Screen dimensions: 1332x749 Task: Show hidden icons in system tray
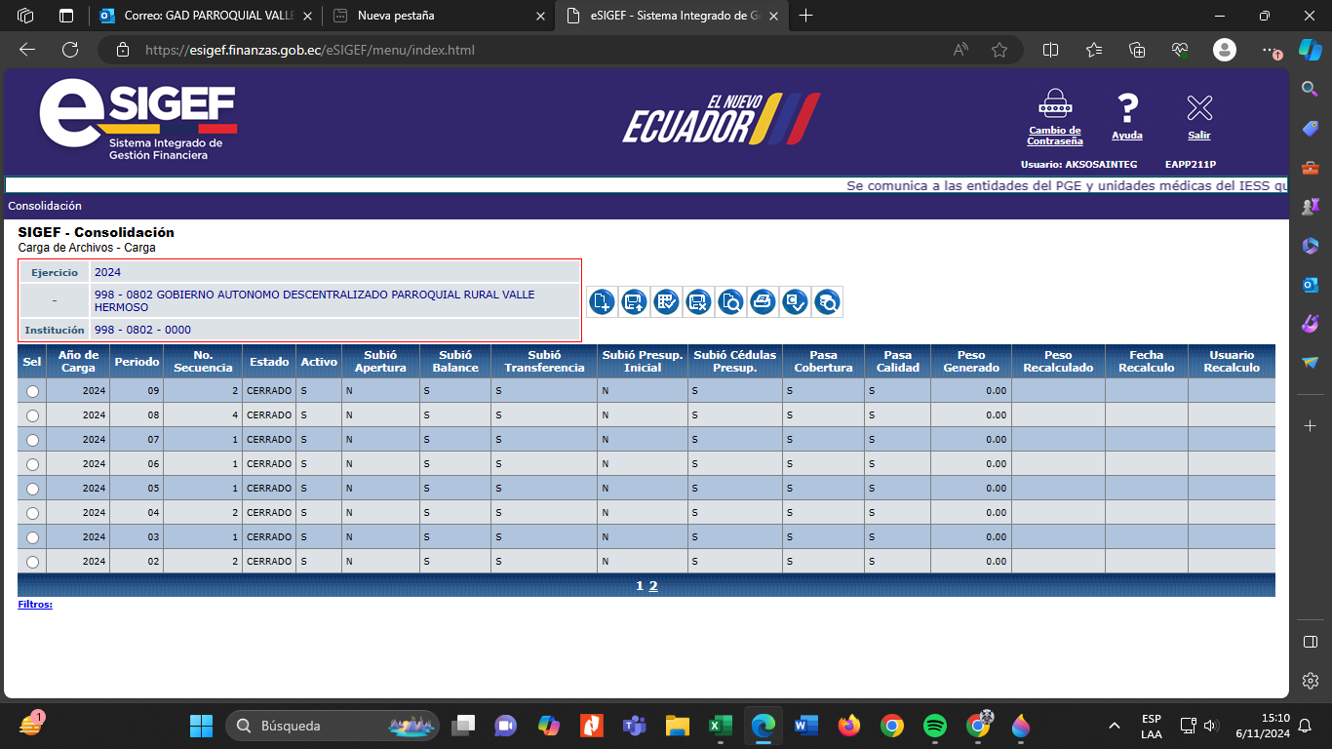[1115, 726]
